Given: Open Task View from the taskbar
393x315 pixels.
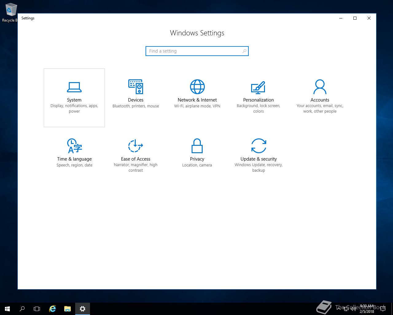Looking at the screenshot, I should pyautogui.click(x=37, y=309).
